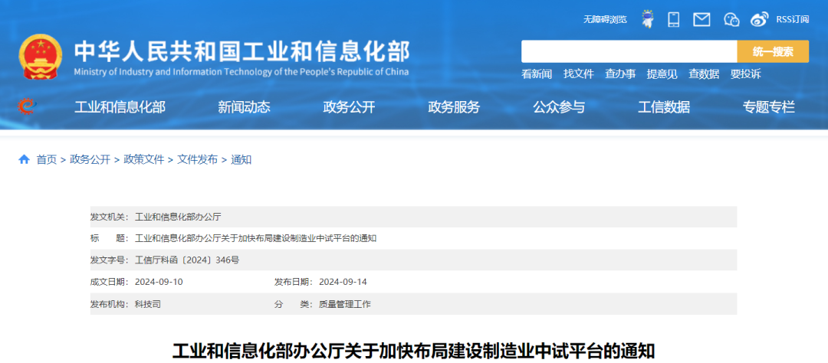Open the 公众参与 nav menu
Viewport: 828px width, 363px height.
click(559, 107)
